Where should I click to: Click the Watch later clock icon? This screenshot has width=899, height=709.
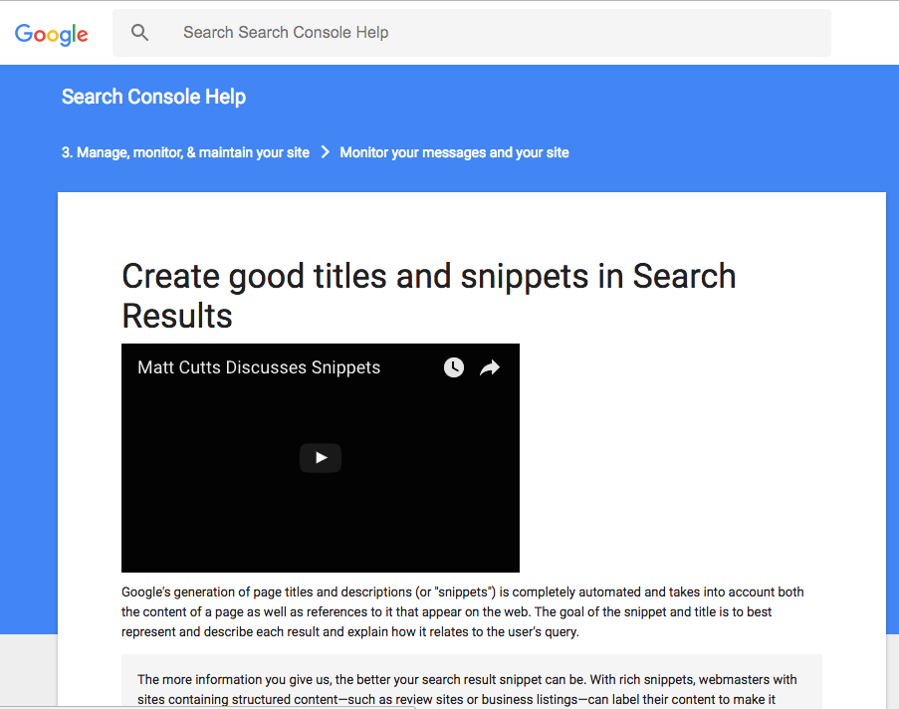[x=454, y=367]
